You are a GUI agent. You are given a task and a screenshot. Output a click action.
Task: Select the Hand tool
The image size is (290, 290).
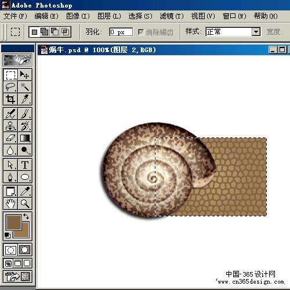tap(10, 204)
